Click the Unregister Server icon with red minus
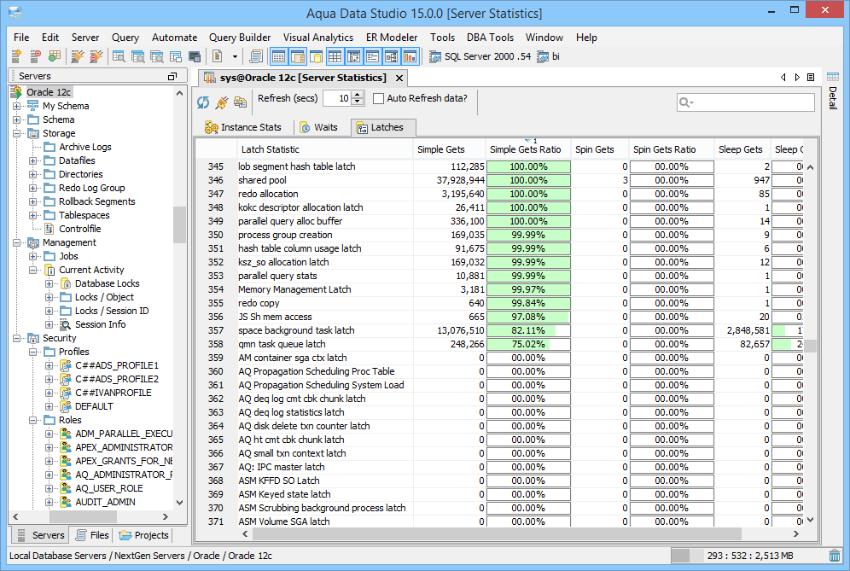Screen dimensions: 850x571 35,56
